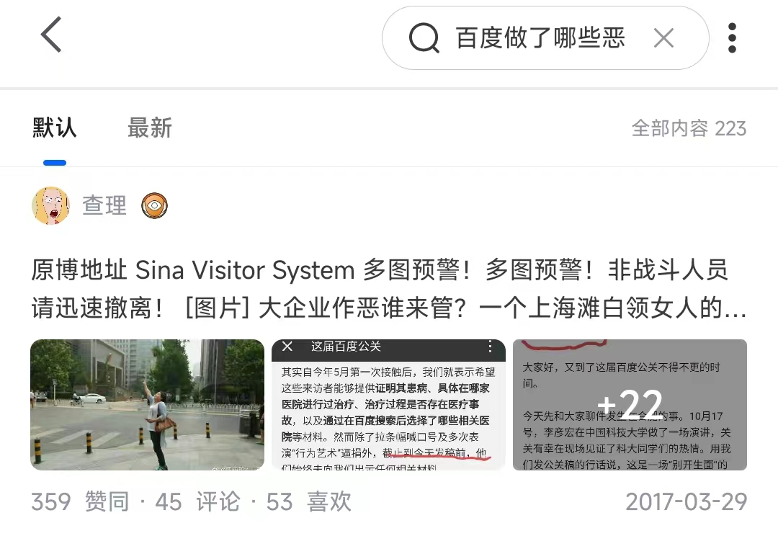Open the 这届百度公关 screenshot thumbnail
Screen dimensions: 778x536
(x=388, y=404)
